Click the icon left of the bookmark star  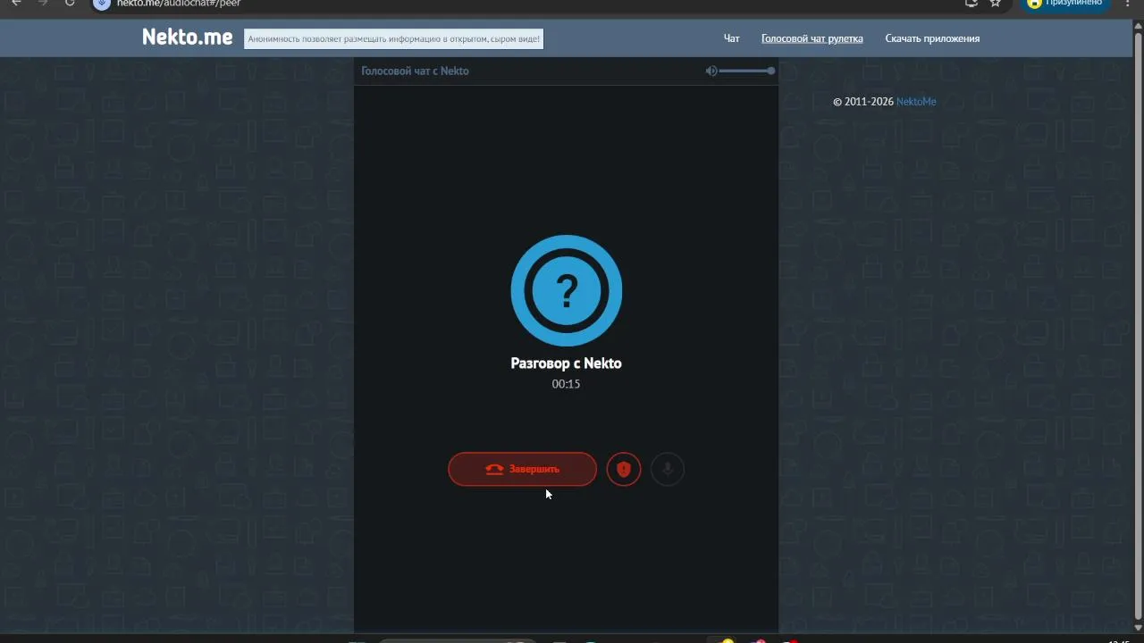click(972, 3)
